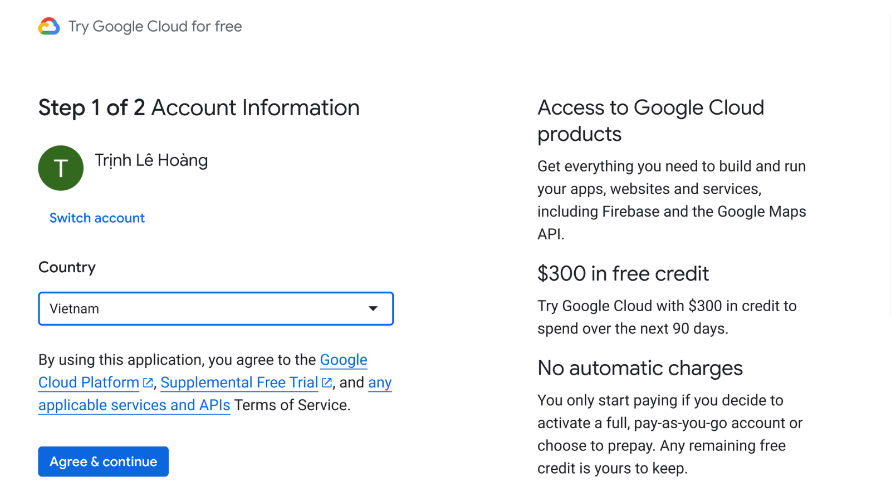Click the green T profile avatar
The height and width of the screenshot is (501, 891).
click(x=61, y=168)
